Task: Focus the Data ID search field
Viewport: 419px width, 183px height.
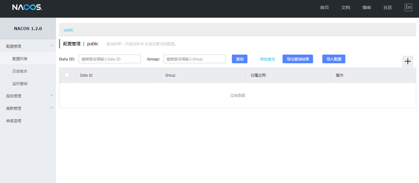Action: (x=109, y=59)
